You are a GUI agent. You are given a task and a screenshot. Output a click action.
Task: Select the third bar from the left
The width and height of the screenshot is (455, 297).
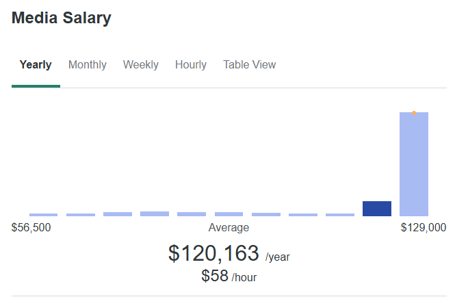(118, 214)
